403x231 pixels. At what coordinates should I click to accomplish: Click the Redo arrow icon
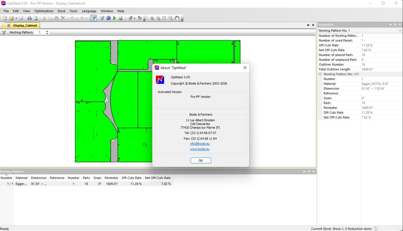[82, 18]
